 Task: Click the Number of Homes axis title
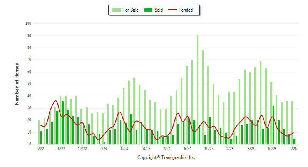tap(17, 84)
